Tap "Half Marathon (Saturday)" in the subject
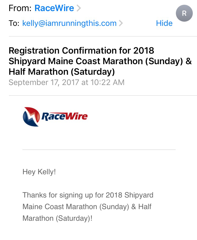 [62, 72]
